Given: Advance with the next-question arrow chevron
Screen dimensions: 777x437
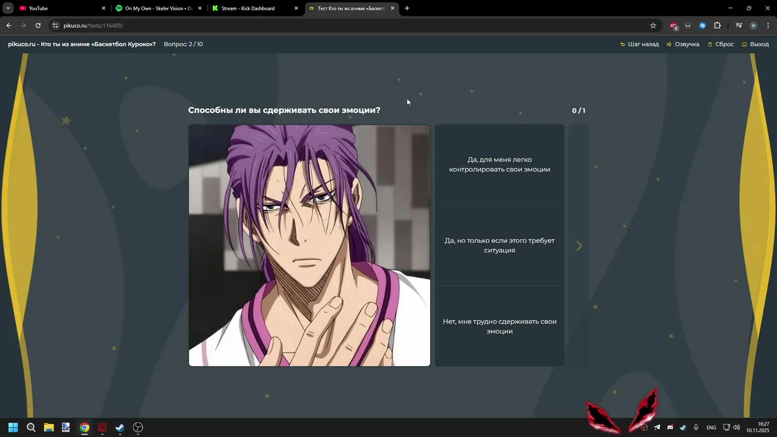Looking at the screenshot, I should pyautogui.click(x=579, y=246).
